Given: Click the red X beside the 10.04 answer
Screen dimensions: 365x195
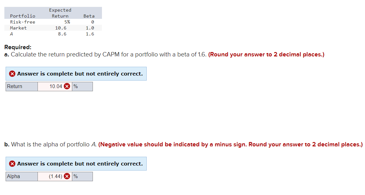Looking at the screenshot, I should pyautogui.click(x=66, y=86).
